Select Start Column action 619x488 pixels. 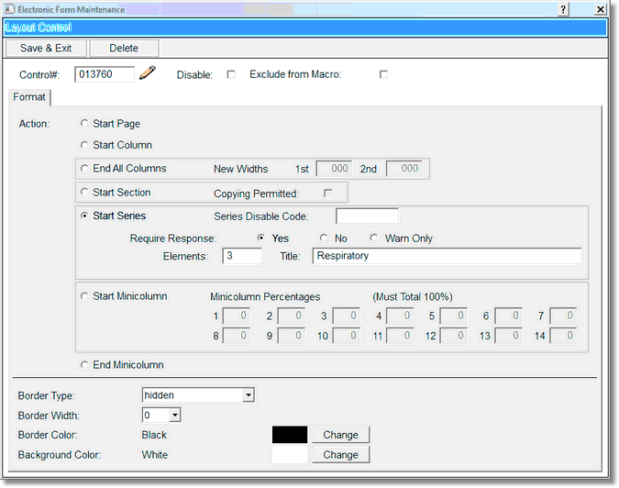[x=84, y=145]
